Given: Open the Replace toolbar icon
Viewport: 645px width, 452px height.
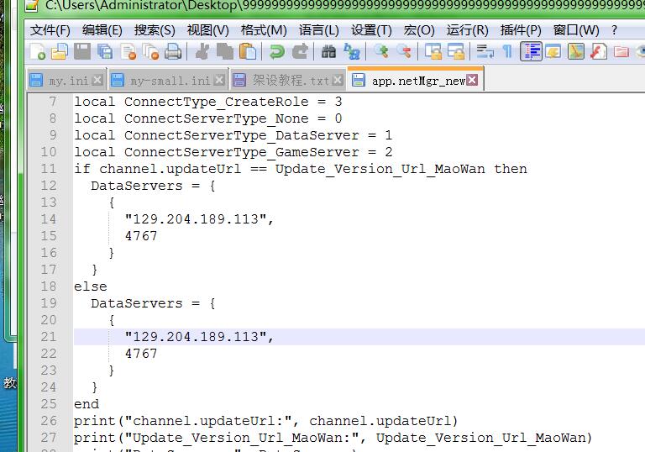Looking at the screenshot, I should [x=352, y=52].
